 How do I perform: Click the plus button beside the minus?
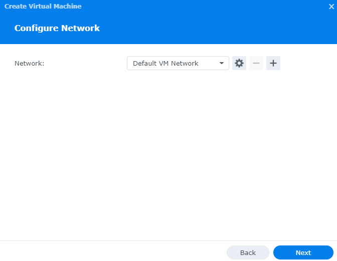coord(273,63)
